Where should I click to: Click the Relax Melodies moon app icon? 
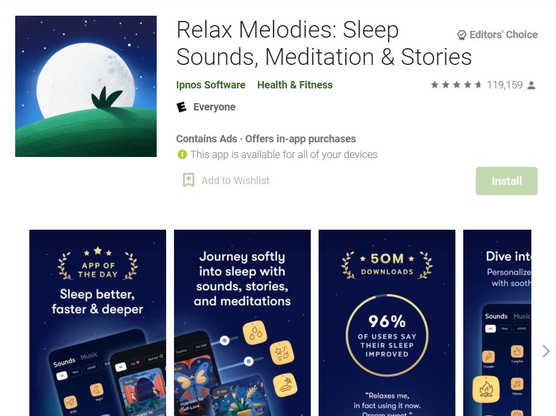click(86, 86)
